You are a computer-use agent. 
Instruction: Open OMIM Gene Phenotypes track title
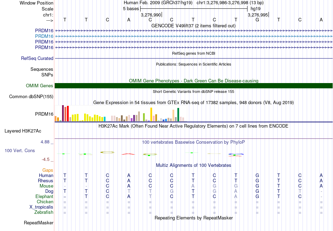pyautogui.click(x=194, y=81)
